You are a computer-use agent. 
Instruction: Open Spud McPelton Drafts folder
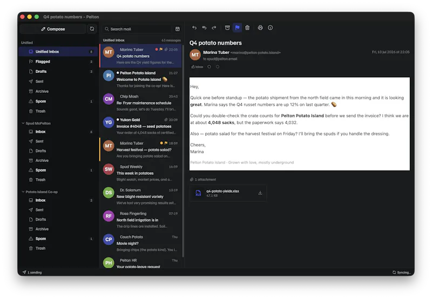[58, 151]
